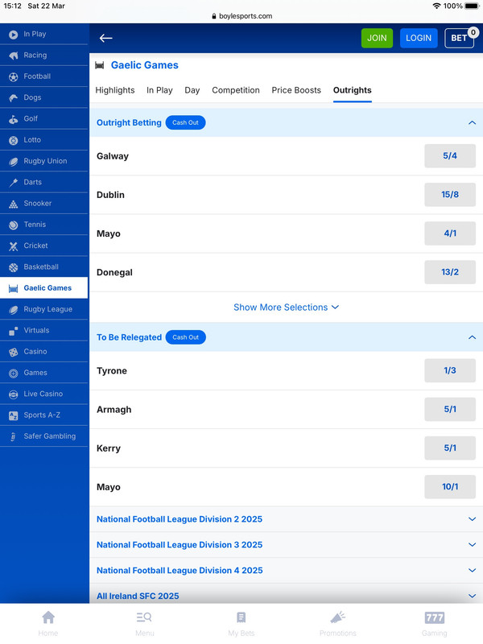
Task: Go to Home in bottom bar
Action: click(48, 623)
